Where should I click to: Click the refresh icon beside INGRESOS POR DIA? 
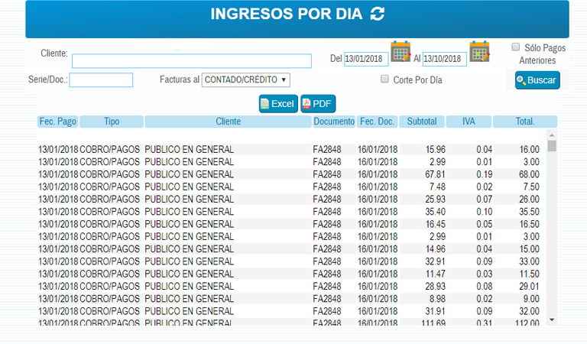tap(378, 14)
